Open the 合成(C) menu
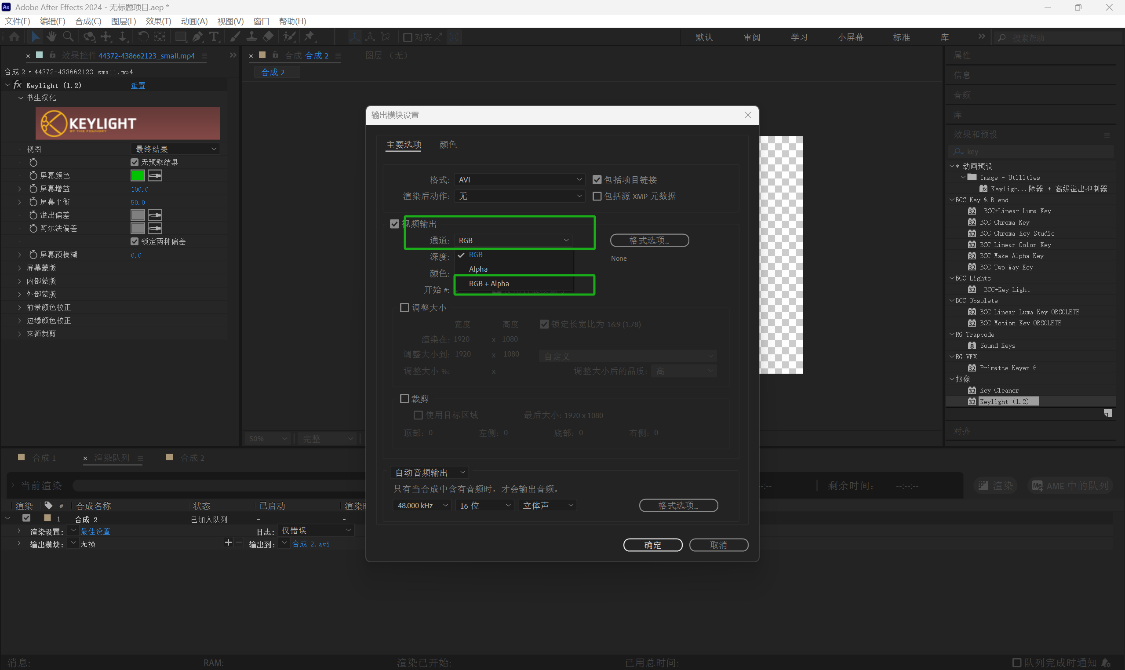The width and height of the screenshot is (1125, 670). click(88, 21)
